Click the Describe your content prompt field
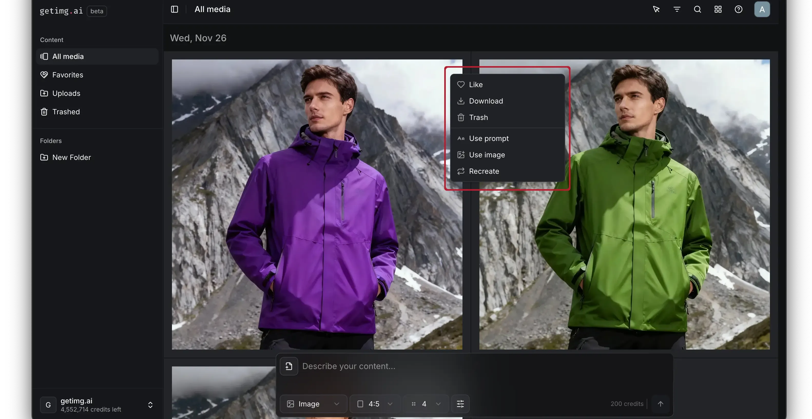Image resolution: width=812 pixels, height=419 pixels. pyautogui.click(x=349, y=366)
